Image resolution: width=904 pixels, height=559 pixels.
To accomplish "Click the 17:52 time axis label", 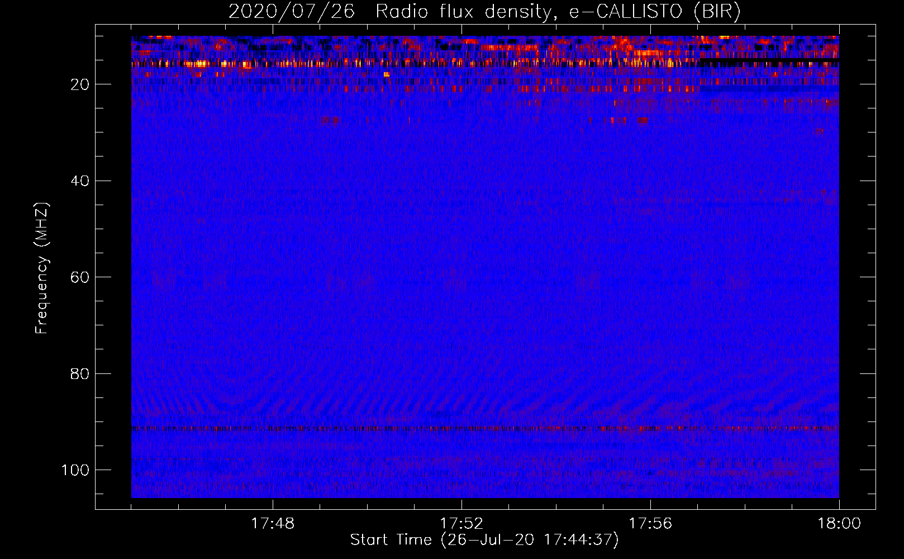I will click(x=461, y=524).
